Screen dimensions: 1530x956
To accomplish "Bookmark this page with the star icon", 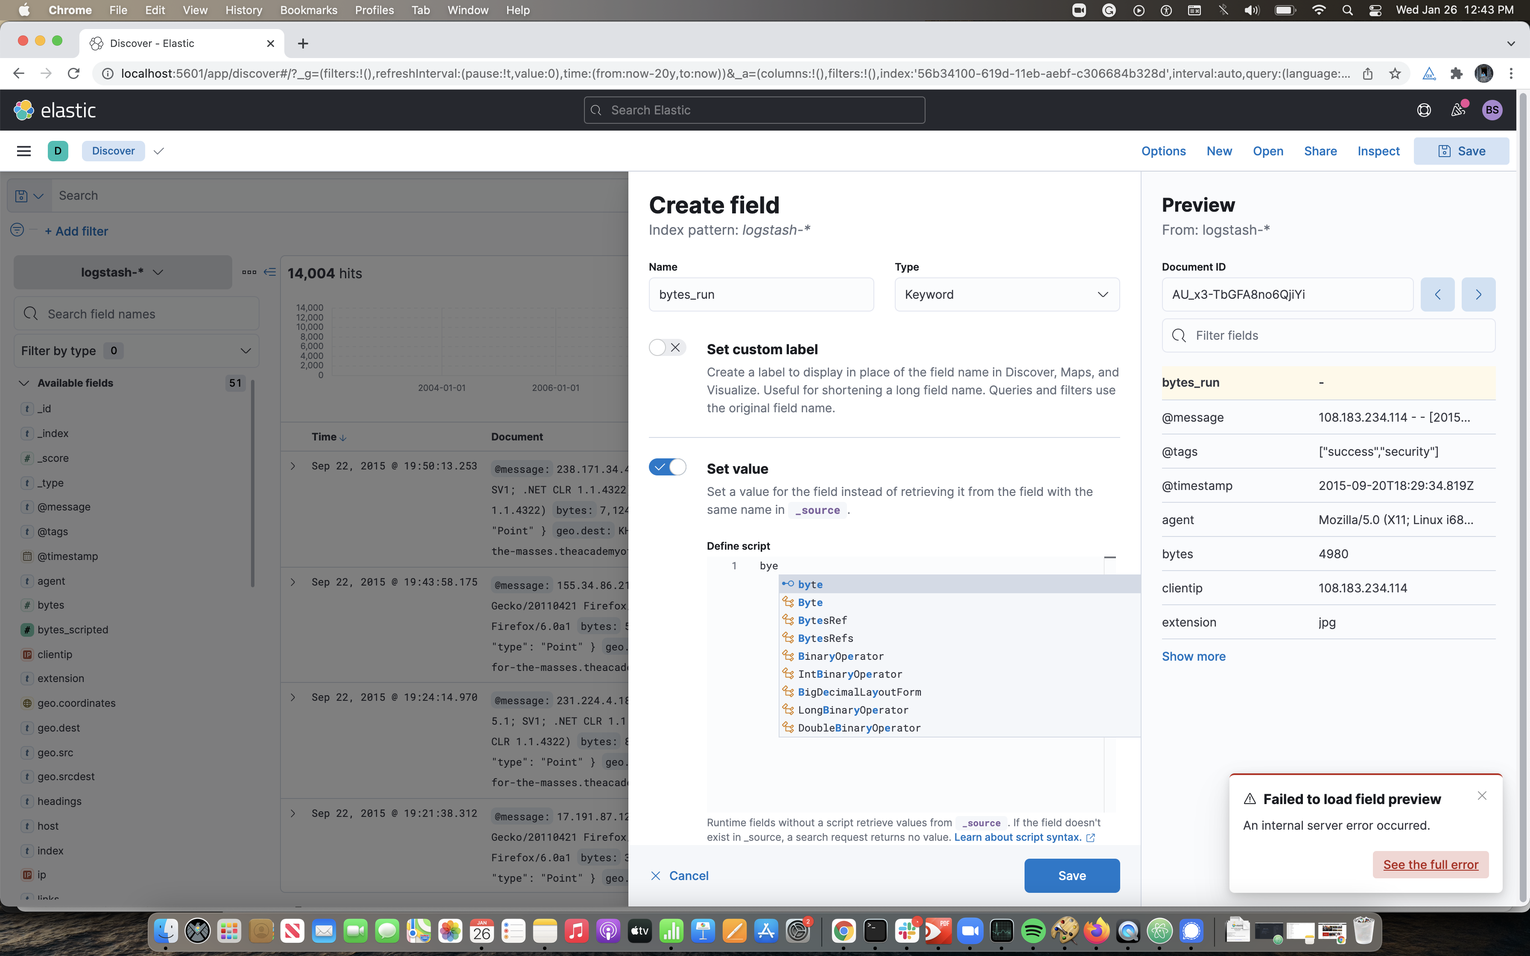I will [1396, 74].
